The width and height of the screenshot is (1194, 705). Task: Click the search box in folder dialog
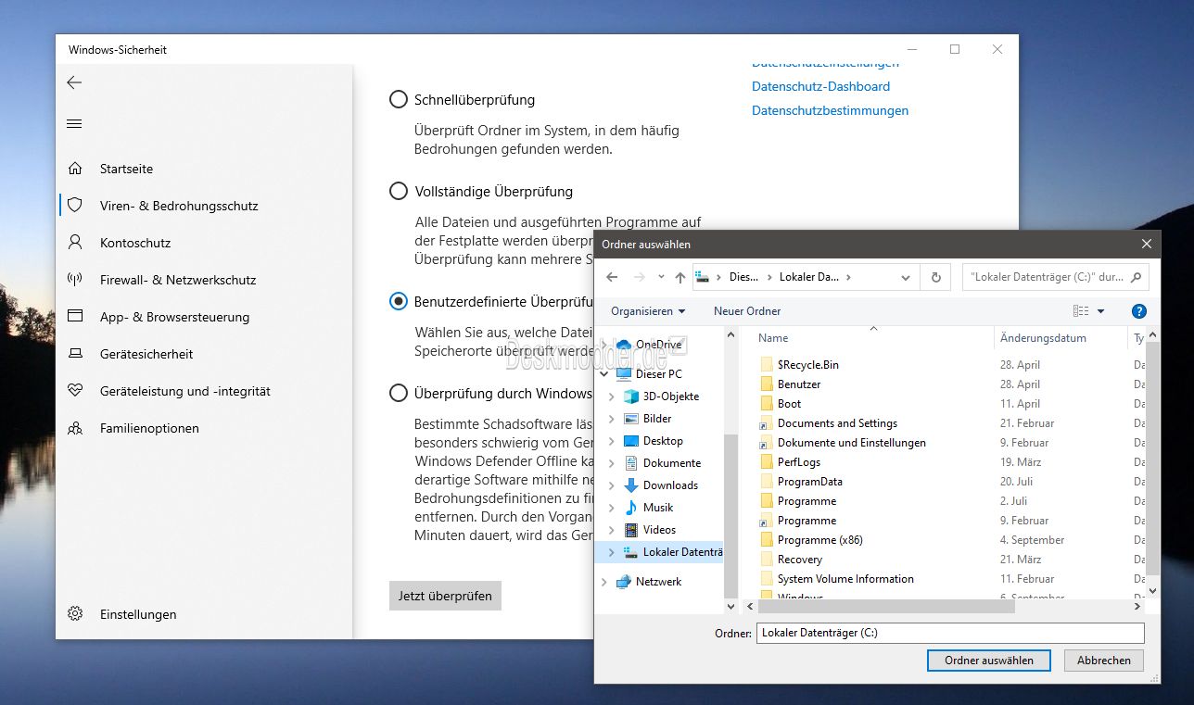pos(1056,277)
